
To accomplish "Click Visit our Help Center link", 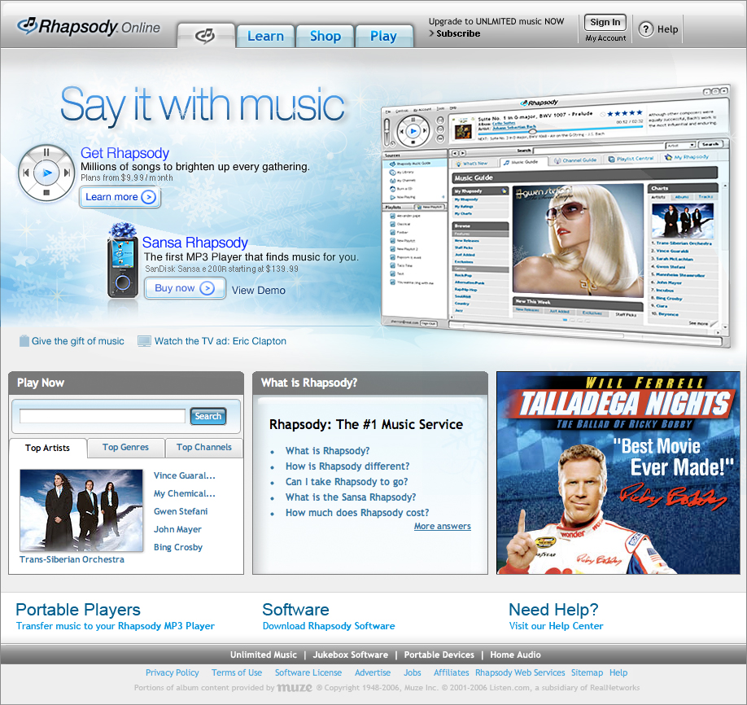I will click(556, 626).
